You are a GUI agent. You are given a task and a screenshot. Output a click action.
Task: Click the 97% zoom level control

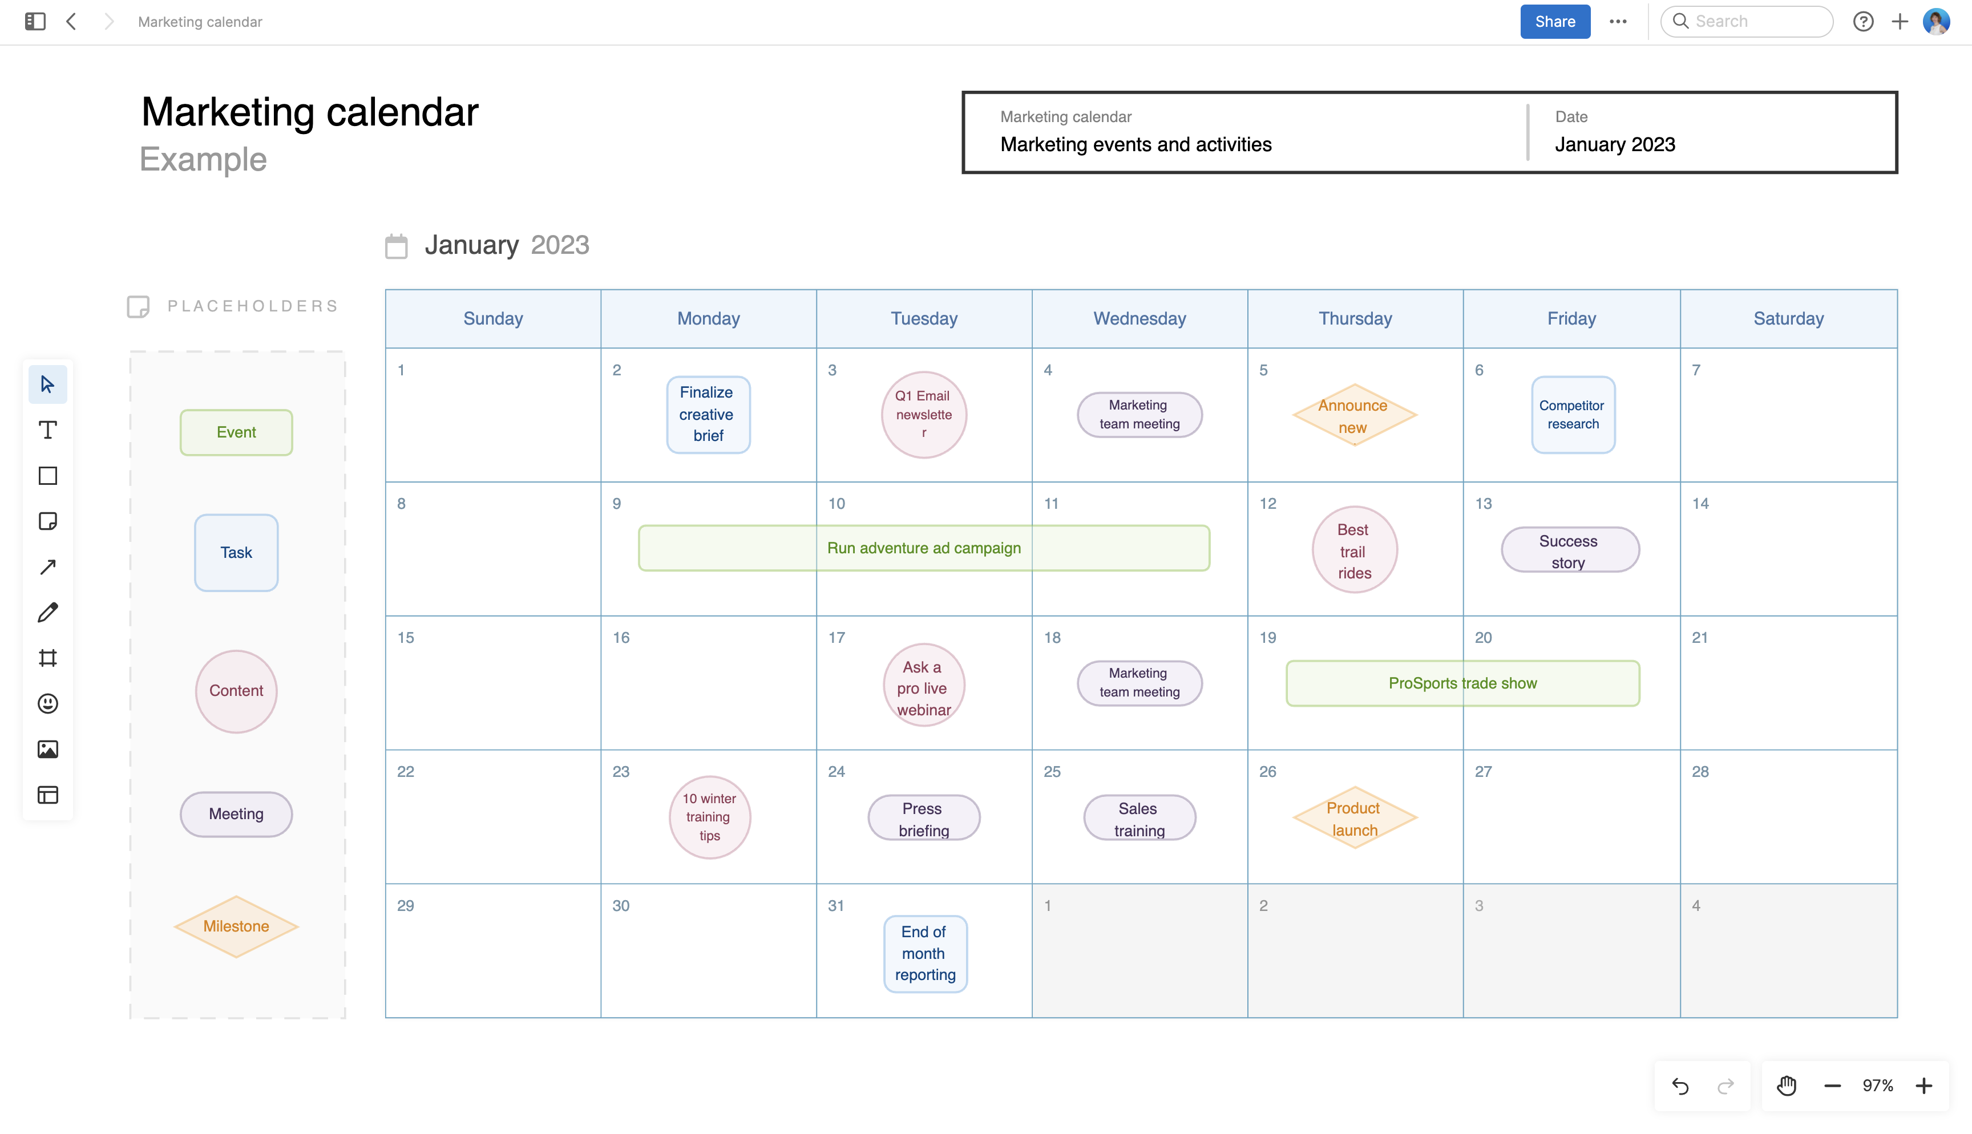pyautogui.click(x=1878, y=1085)
